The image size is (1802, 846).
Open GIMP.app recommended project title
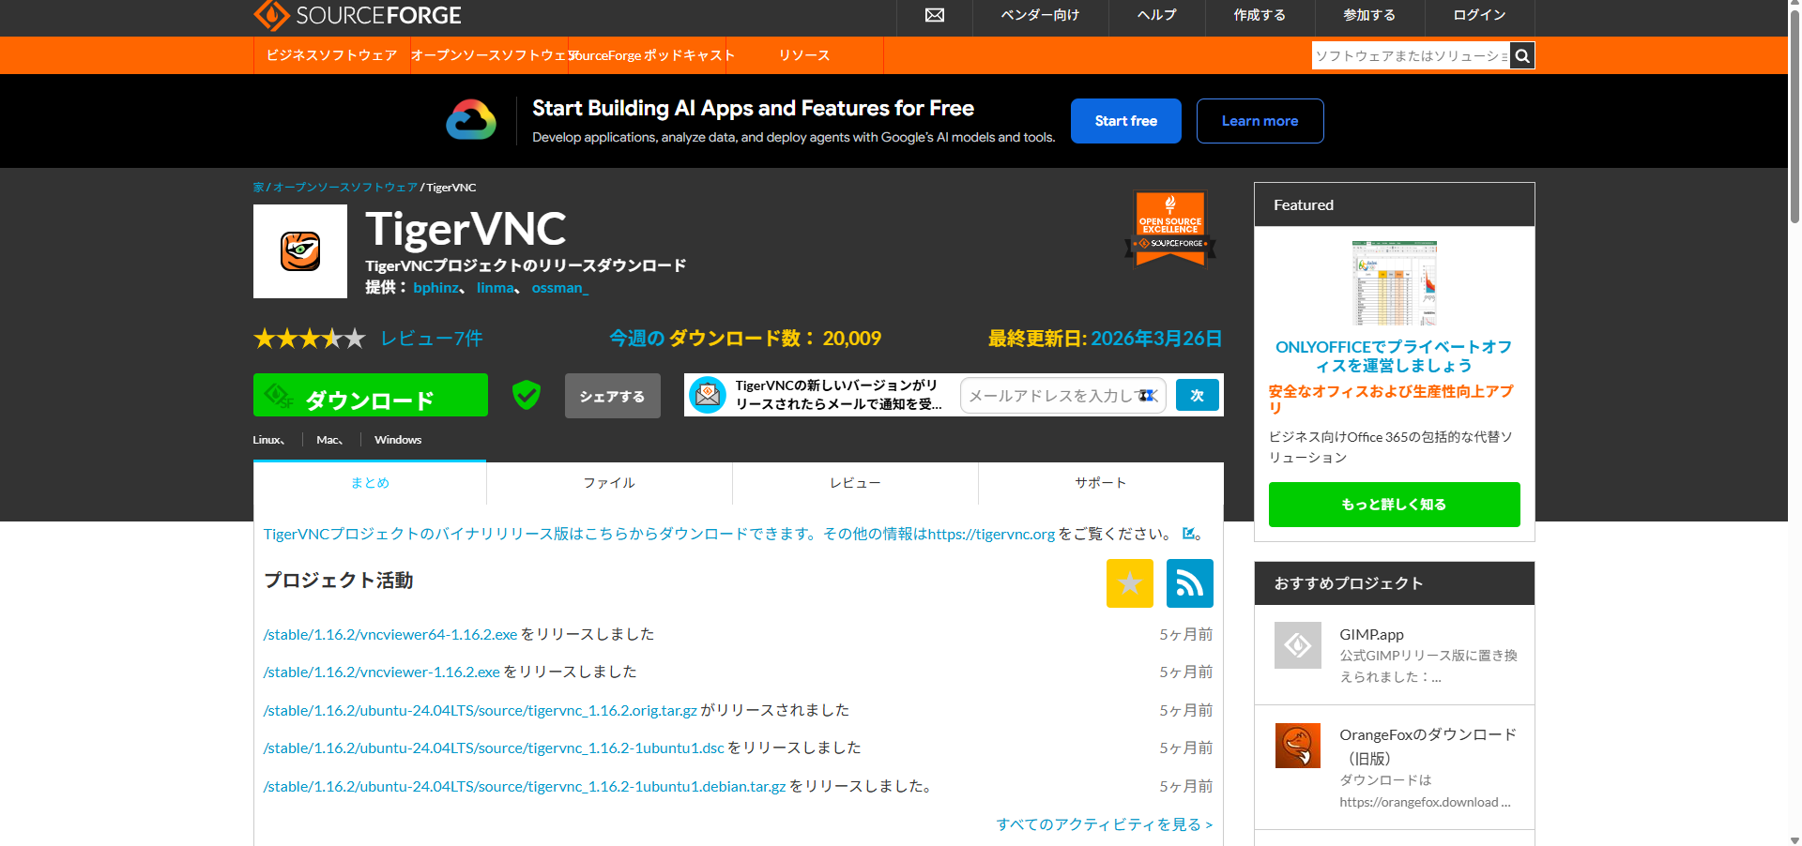pos(1371,635)
